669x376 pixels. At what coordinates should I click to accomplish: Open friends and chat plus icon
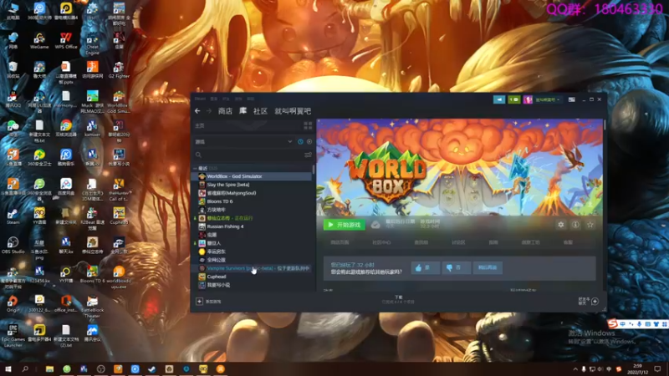tap(595, 302)
